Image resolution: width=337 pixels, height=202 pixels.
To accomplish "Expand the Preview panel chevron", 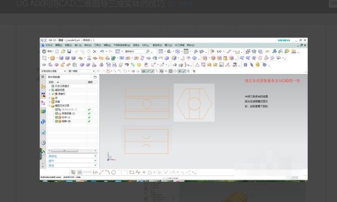I will pyautogui.click(x=95, y=166).
